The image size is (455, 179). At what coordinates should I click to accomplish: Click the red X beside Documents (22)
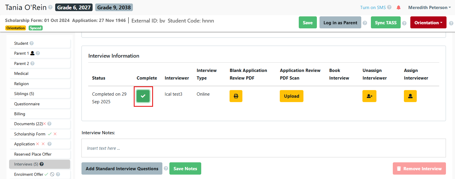44,124
